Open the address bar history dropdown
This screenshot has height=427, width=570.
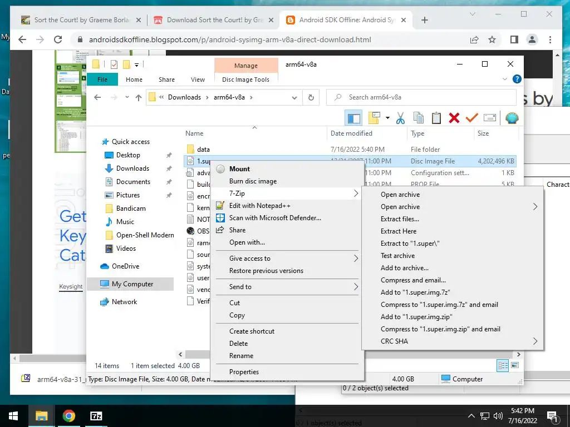(x=294, y=97)
